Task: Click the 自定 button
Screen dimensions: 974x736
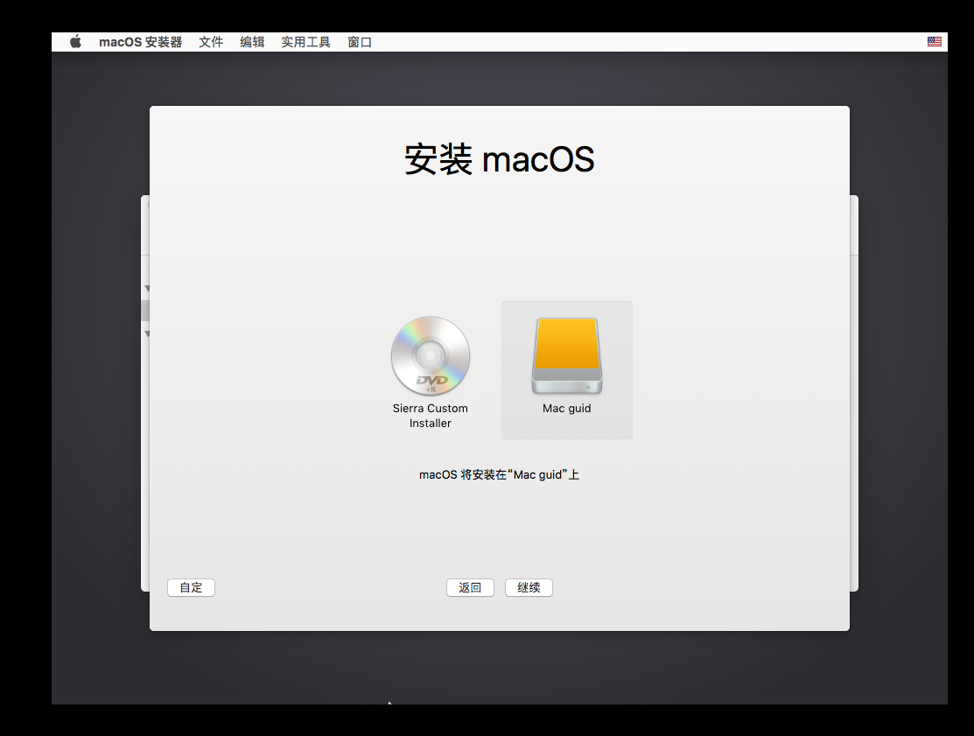Action: 192,587
